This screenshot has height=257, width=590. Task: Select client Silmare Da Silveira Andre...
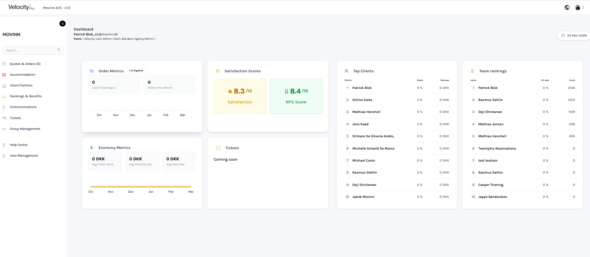[397, 136]
